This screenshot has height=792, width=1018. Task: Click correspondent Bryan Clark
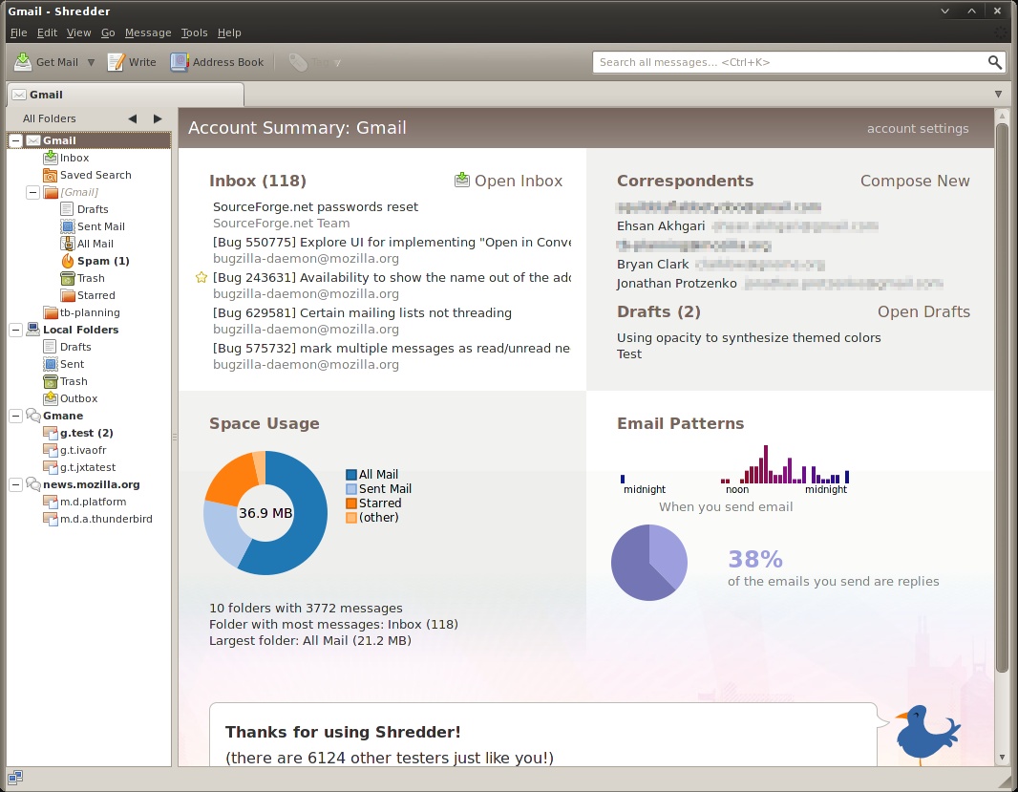(652, 265)
